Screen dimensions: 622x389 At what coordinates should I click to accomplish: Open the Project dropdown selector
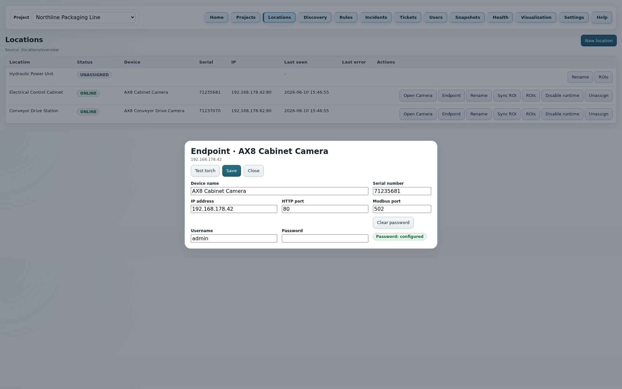[x=84, y=18]
